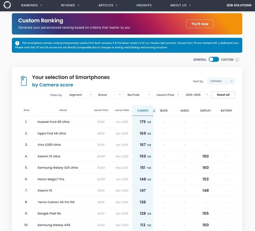The height and width of the screenshot is (231, 255).
Task: Click the V6 badge for Samsung Galaxy S25 Ultra
Action: coord(149,168)
